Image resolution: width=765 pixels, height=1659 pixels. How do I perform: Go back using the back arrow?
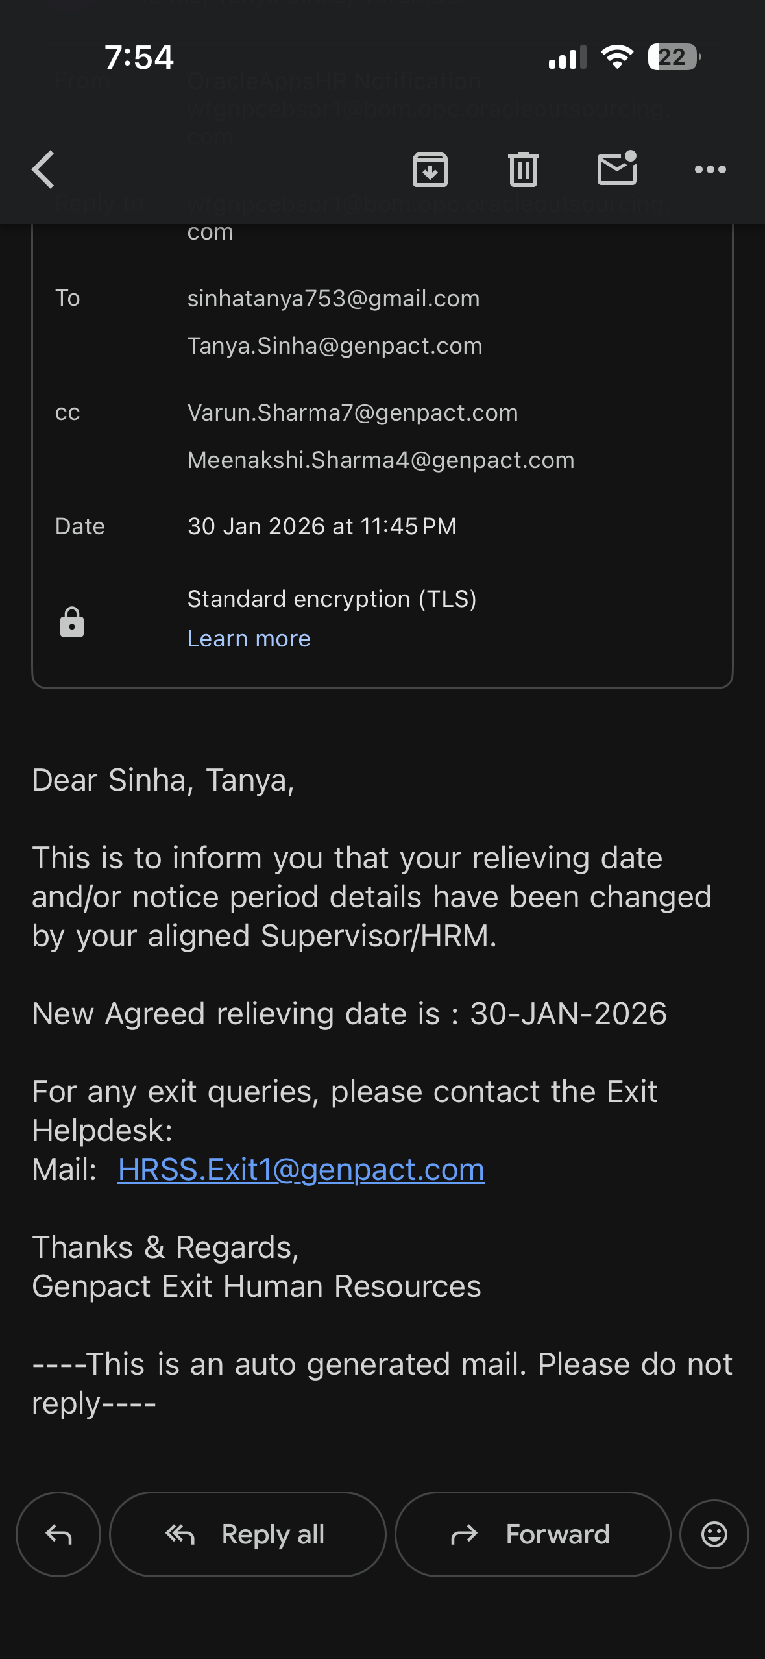[x=43, y=169]
